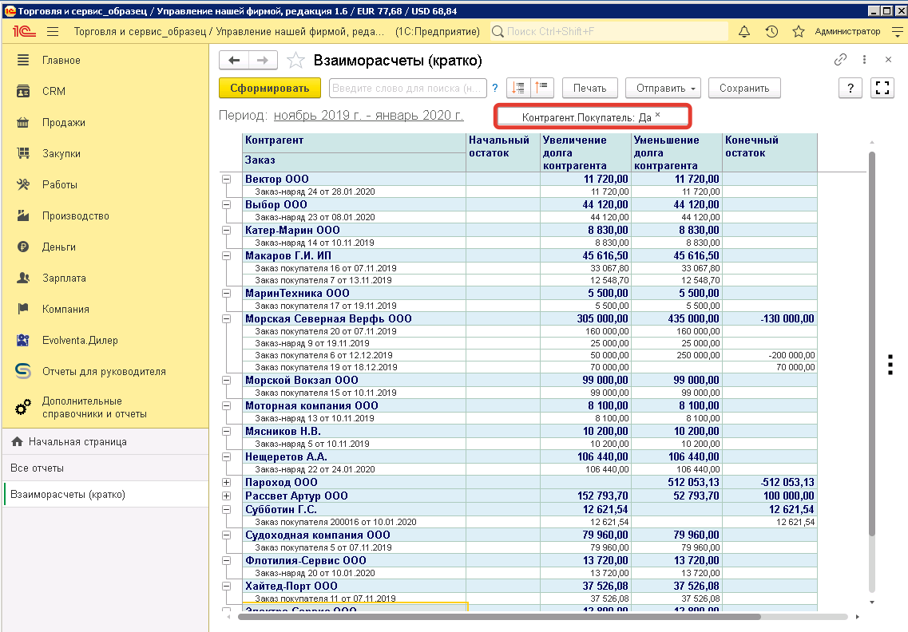
Task: Open more actions dots near link icon
Action: [x=864, y=60]
